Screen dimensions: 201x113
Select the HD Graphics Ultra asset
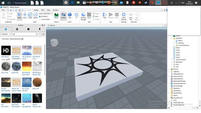tap(27, 52)
